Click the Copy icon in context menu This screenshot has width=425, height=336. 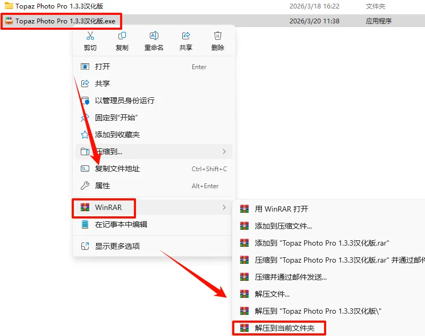[122, 36]
